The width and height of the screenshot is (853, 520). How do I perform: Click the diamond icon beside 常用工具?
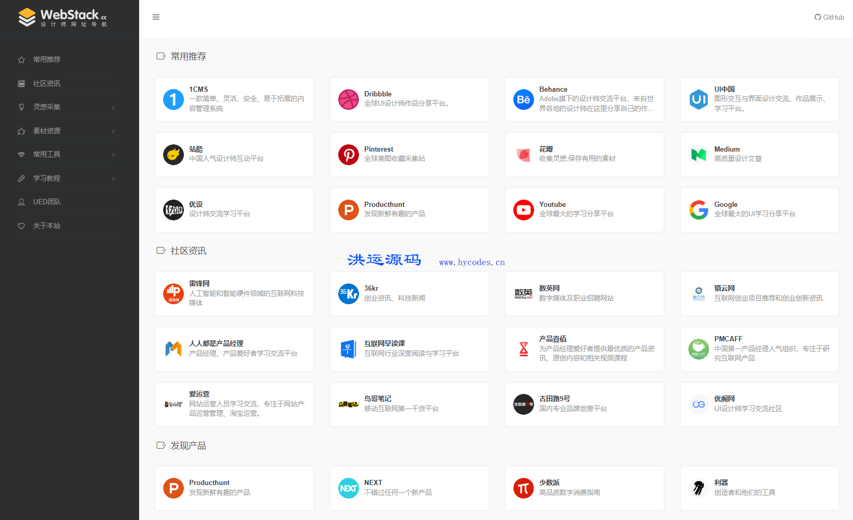[x=21, y=155]
